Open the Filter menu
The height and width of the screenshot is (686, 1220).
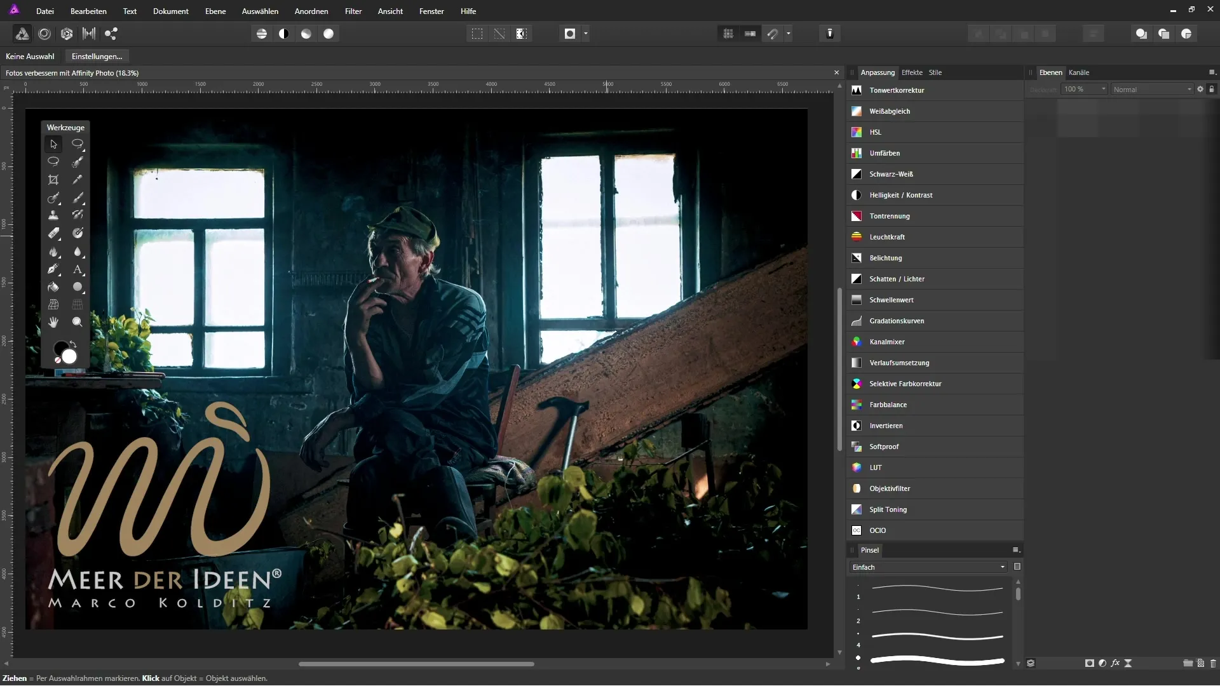(353, 11)
